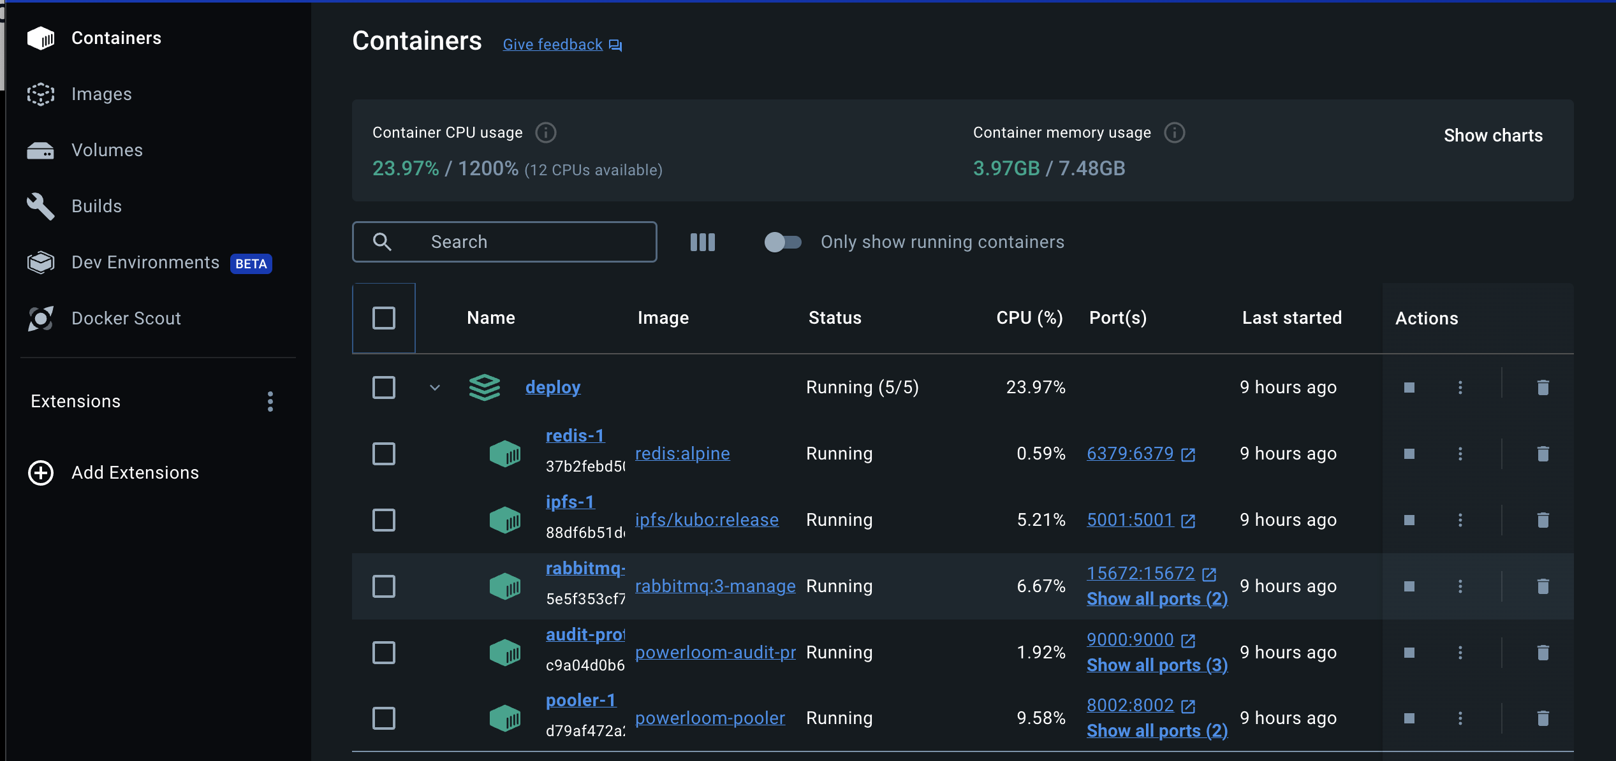Check the audit-protocol row checkbox
This screenshot has width=1616, height=761.
[384, 653]
